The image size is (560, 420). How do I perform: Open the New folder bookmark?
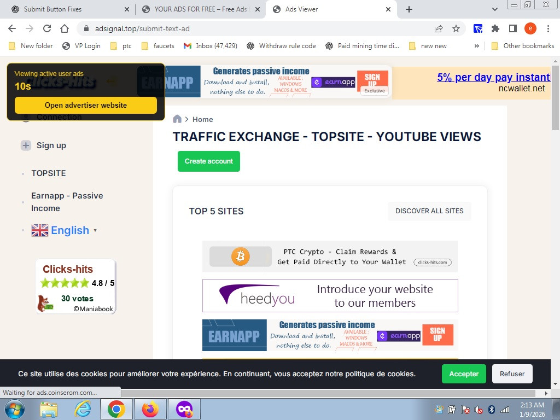(x=31, y=46)
